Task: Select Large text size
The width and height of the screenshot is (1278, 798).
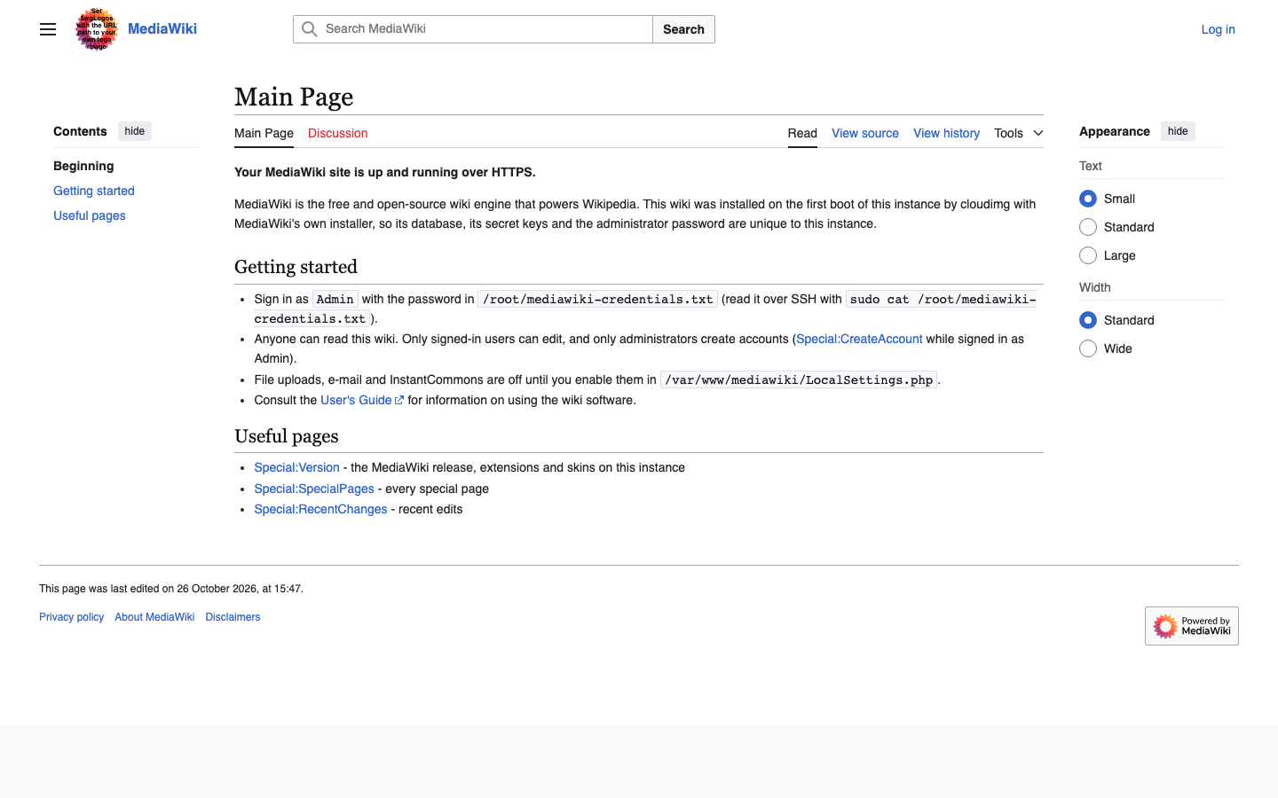Action: click(x=1088, y=255)
